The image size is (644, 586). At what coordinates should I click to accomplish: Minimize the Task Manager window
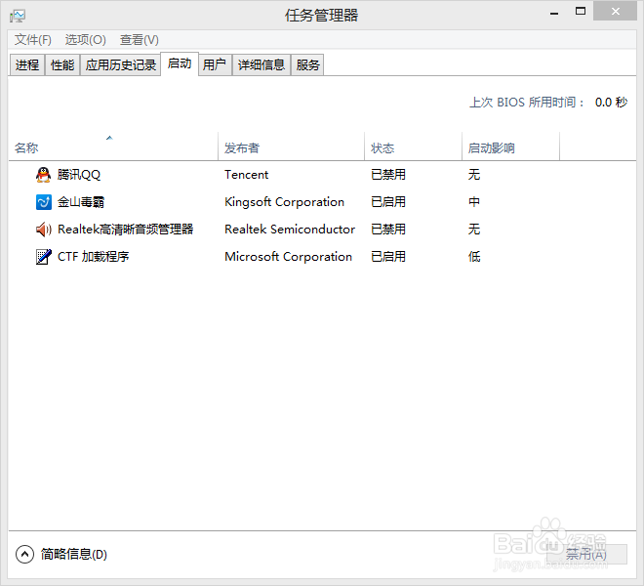(x=554, y=13)
